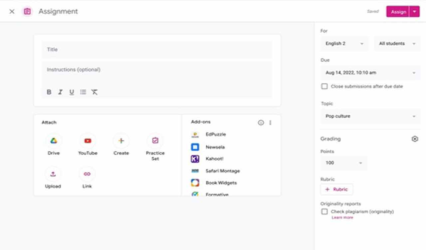Open the Create attachment option
The width and height of the screenshot is (426, 250).
[x=121, y=144]
